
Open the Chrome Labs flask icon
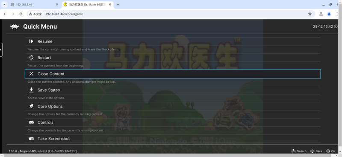(321, 14)
